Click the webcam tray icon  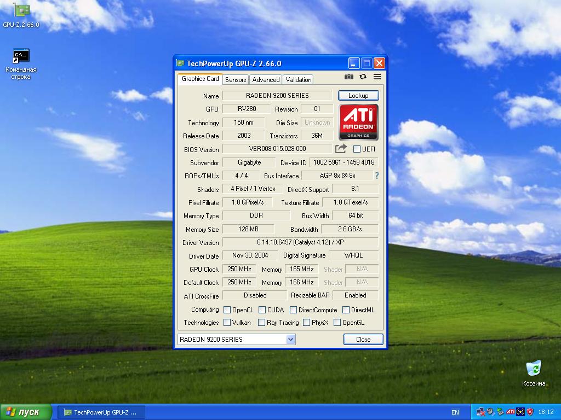pyautogui.click(x=490, y=412)
